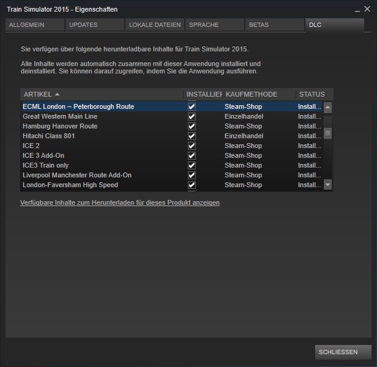Open the LOKALE DATEIEN tab
The height and width of the screenshot is (367, 377).
155,24
